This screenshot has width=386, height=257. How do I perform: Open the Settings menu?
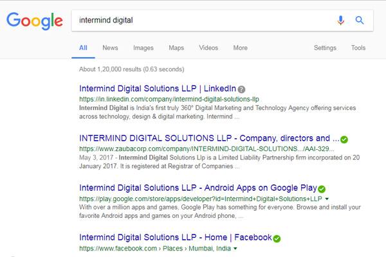325,48
